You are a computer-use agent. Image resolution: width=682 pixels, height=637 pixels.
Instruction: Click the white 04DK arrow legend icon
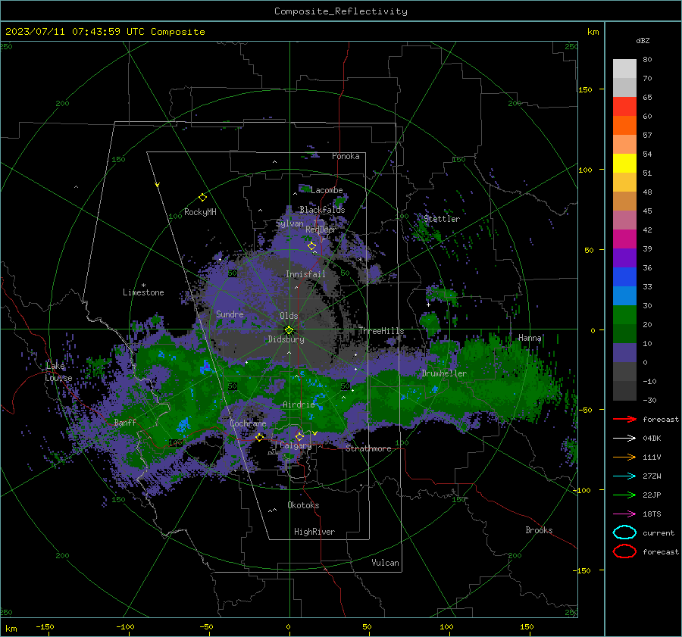(624, 438)
